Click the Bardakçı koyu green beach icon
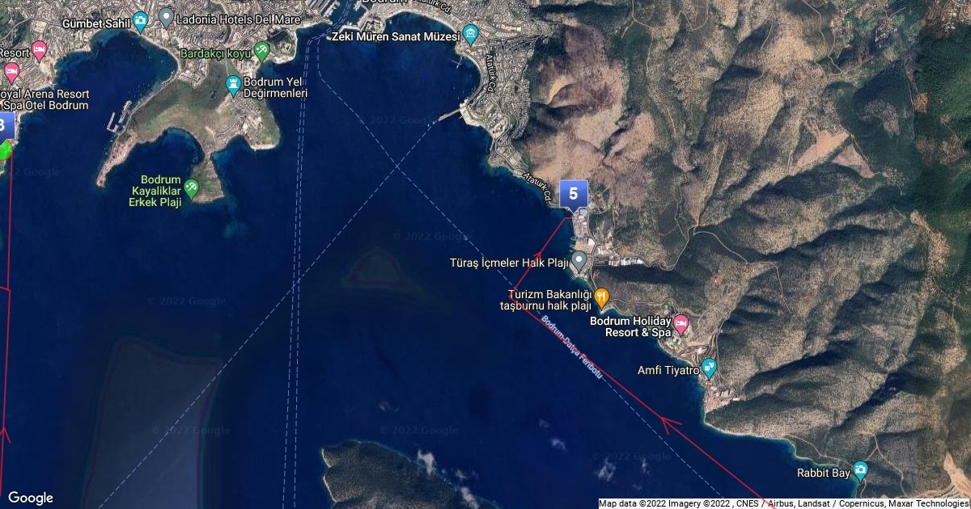 click(x=261, y=52)
